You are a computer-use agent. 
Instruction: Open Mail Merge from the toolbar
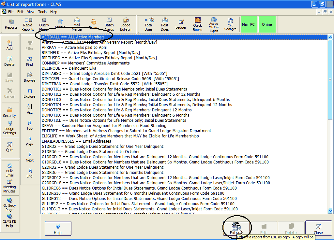[77, 24]
